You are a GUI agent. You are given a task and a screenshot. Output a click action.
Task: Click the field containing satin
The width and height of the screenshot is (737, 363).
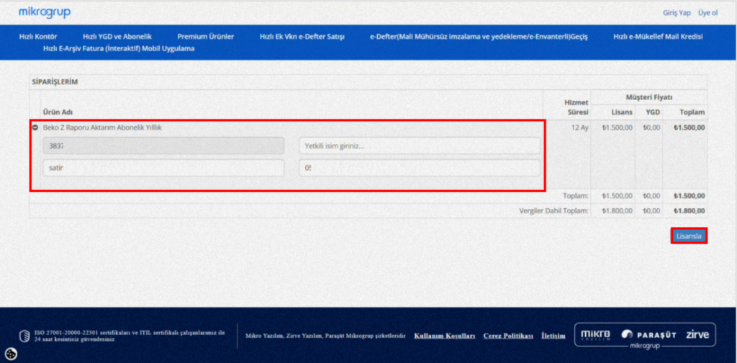[163, 167]
